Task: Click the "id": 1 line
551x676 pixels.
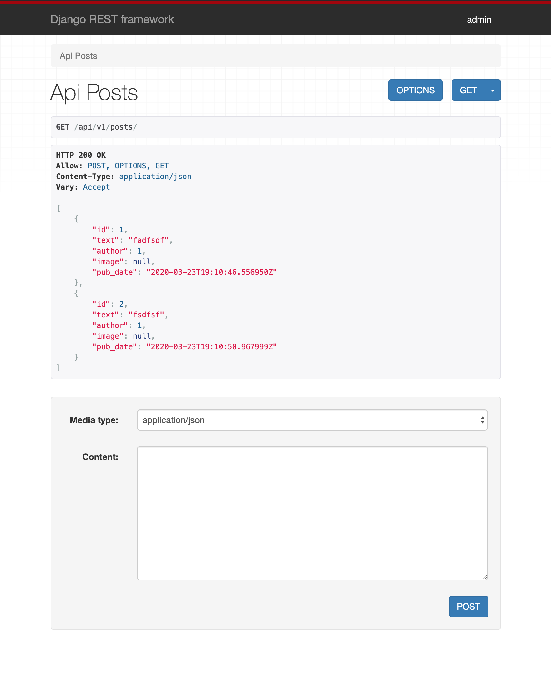Action: click(x=110, y=230)
